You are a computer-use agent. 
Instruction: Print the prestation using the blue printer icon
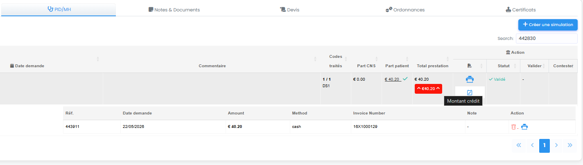coord(470,79)
